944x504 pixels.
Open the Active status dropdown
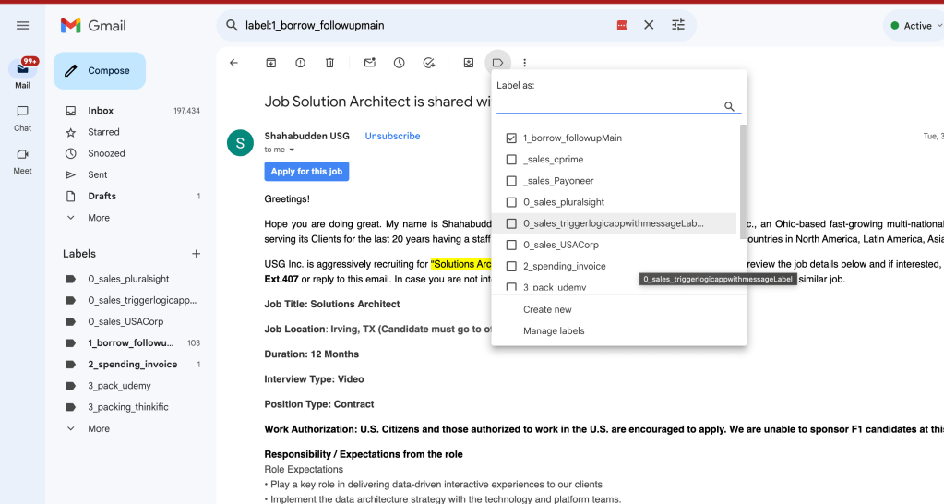click(916, 25)
